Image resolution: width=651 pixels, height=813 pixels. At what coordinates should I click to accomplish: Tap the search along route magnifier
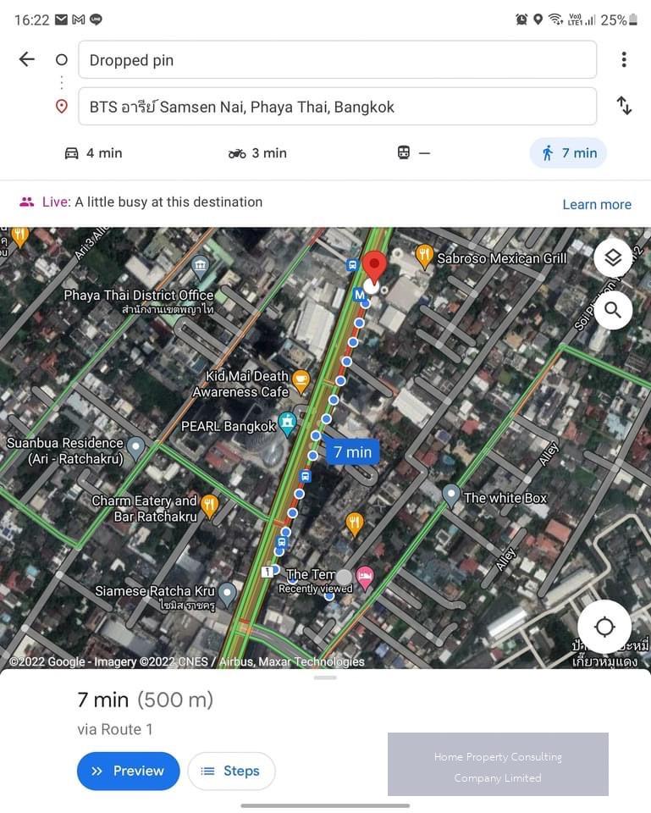pos(613,310)
